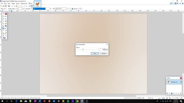Open the Layers menu
Viewport: 184px width, 103px height.
tap(18, 4)
